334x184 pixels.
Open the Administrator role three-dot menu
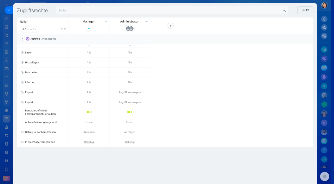pos(146,21)
